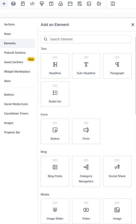Add the Sub-Headline element
This screenshot has height=224, width=136.
86,66
